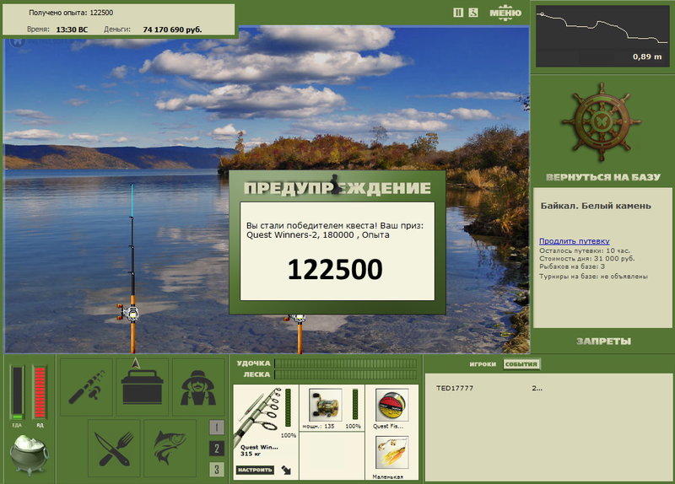The width and height of the screenshot is (675, 484).
Task: Click the 122500 experience number in the dialog
Action: [x=335, y=269]
